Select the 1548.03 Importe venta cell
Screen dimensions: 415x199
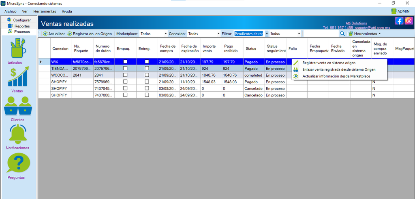click(211, 82)
